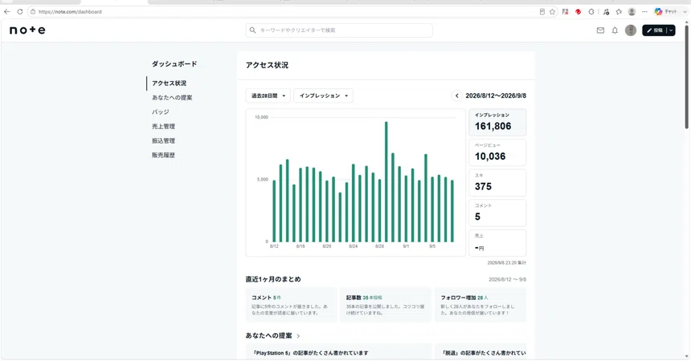This screenshot has width=691, height=361.
Task: Click the 2026/9/8 23:20 集計 timestamp
Action: click(507, 263)
